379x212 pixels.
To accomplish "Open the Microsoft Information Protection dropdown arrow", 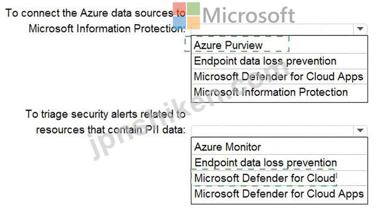I will tap(360, 29).
